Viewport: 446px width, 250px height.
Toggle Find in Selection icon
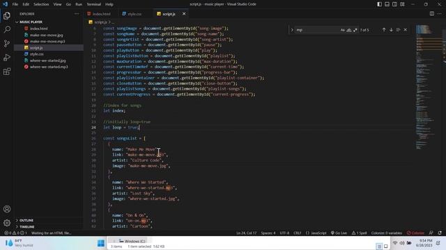pos(398,30)
